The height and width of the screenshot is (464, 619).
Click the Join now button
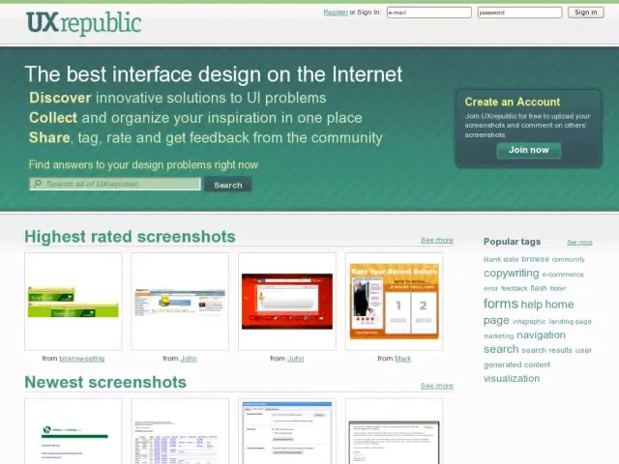[x=529, y=150]
